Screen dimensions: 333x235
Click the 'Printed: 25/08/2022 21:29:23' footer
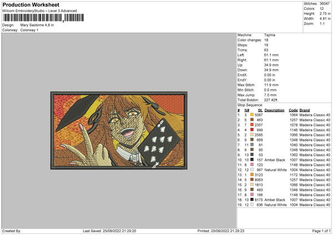(x=221, y=231)
